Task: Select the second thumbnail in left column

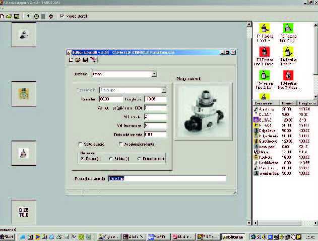Action: 24,94
